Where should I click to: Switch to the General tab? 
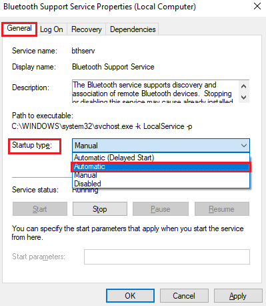(x=19, y=29)
